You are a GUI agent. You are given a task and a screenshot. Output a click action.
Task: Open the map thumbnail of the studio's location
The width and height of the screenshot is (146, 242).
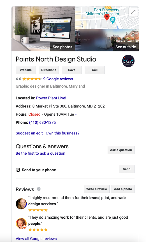107,18
